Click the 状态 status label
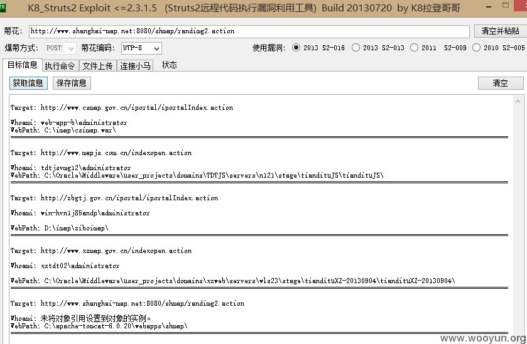Viewport: 527px width, 344px height. pos(169,65)
